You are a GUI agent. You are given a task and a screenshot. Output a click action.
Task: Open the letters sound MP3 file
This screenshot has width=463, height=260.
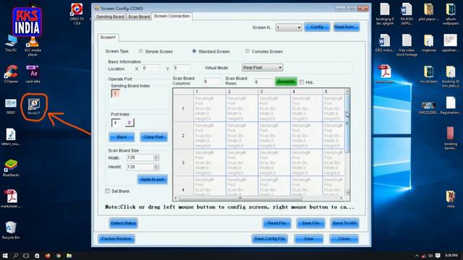(x=11, y=137)
